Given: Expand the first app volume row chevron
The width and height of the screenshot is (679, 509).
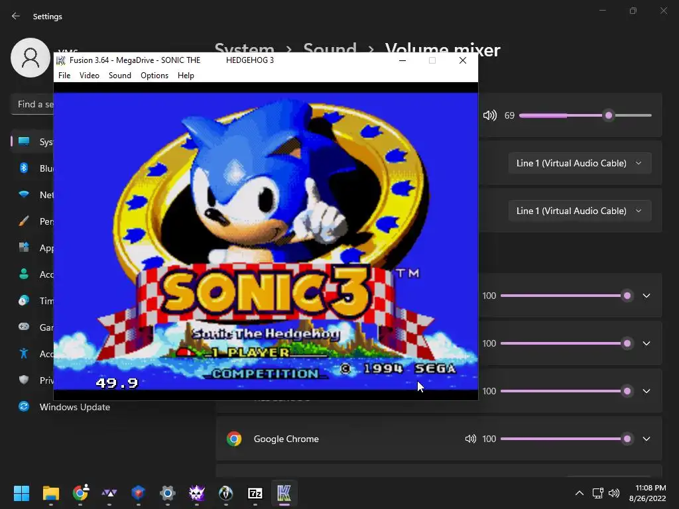Looking at the screenshot, I should [647, 296].
